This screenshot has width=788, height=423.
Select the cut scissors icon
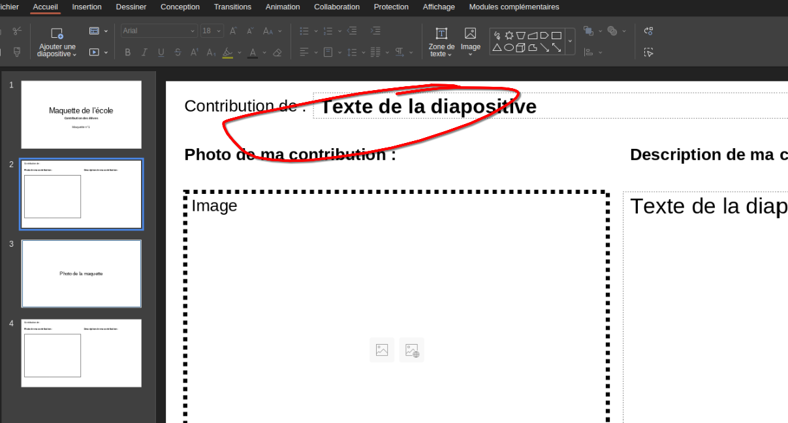point(17,31)
